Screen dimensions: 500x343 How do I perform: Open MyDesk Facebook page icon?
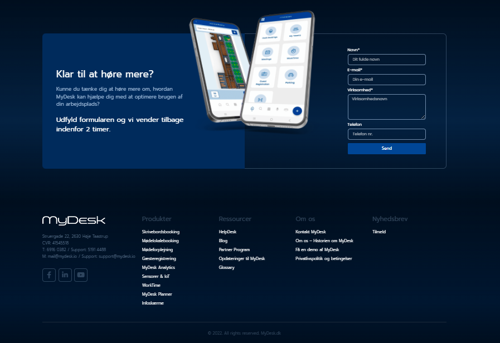(49, 275)
